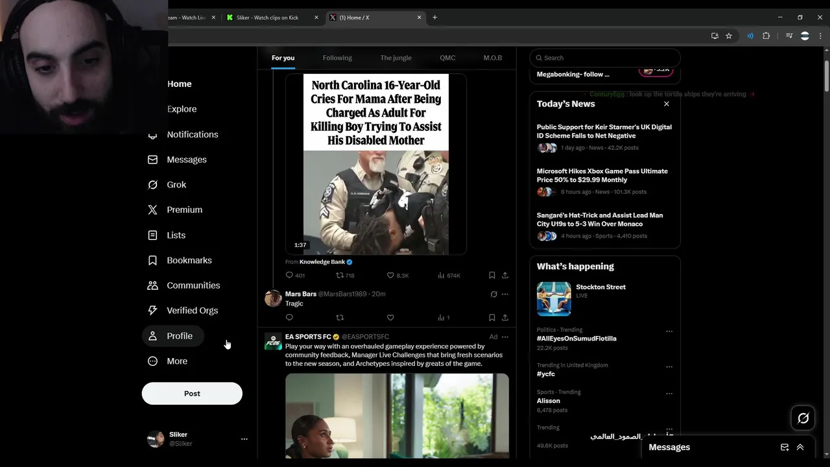Share the Mars Bars Tragic post

click(x=504, y=317)
